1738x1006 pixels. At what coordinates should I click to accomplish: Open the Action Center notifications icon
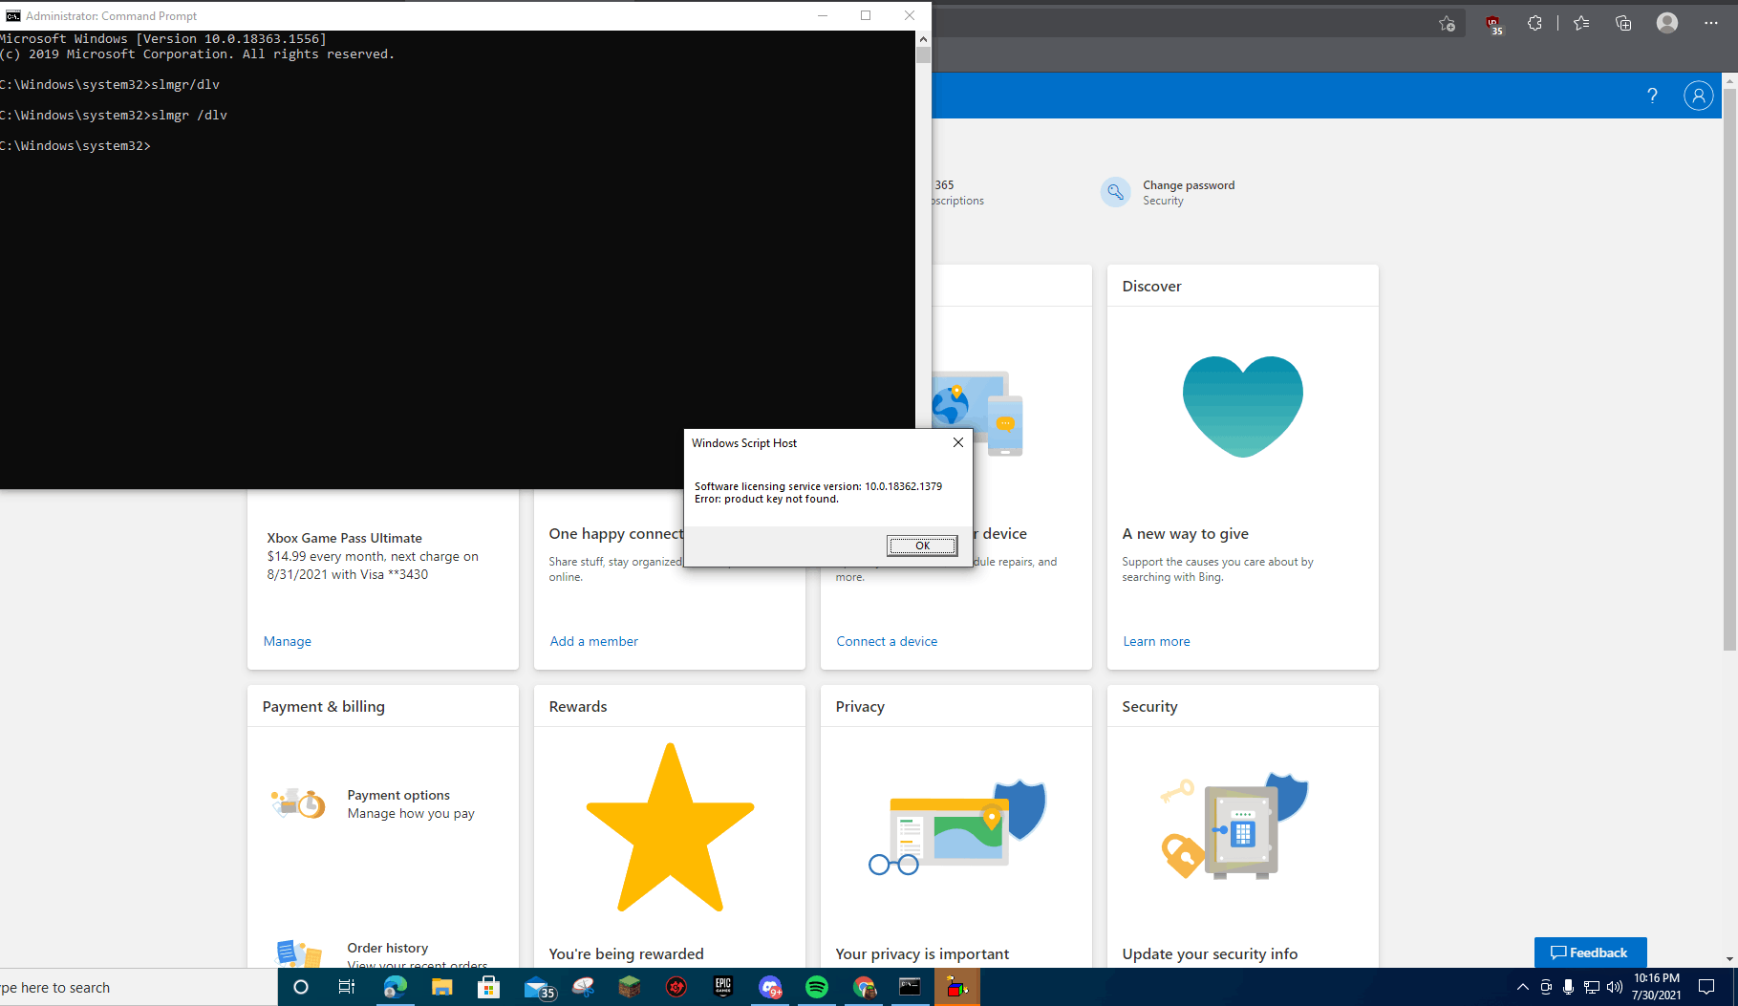point(1706,987)
